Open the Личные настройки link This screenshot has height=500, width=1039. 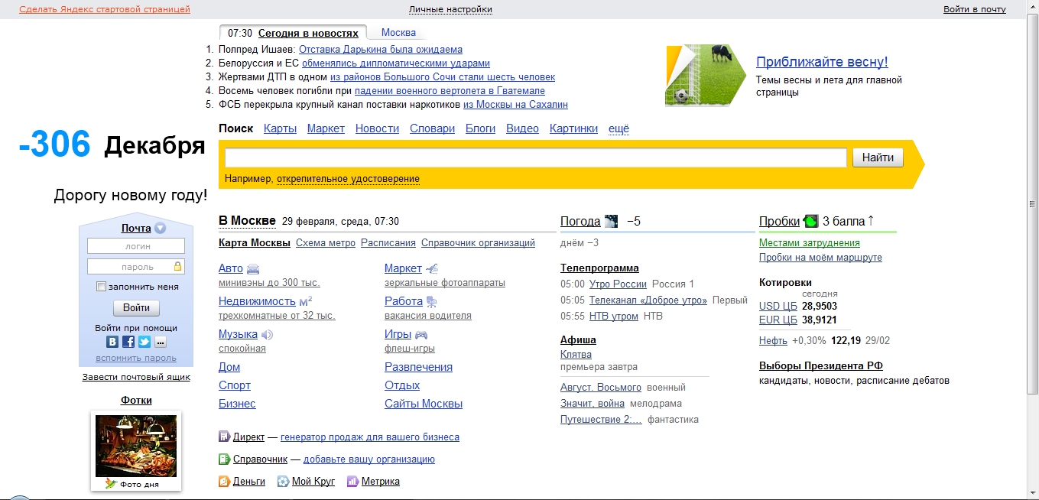pos(450,9)
